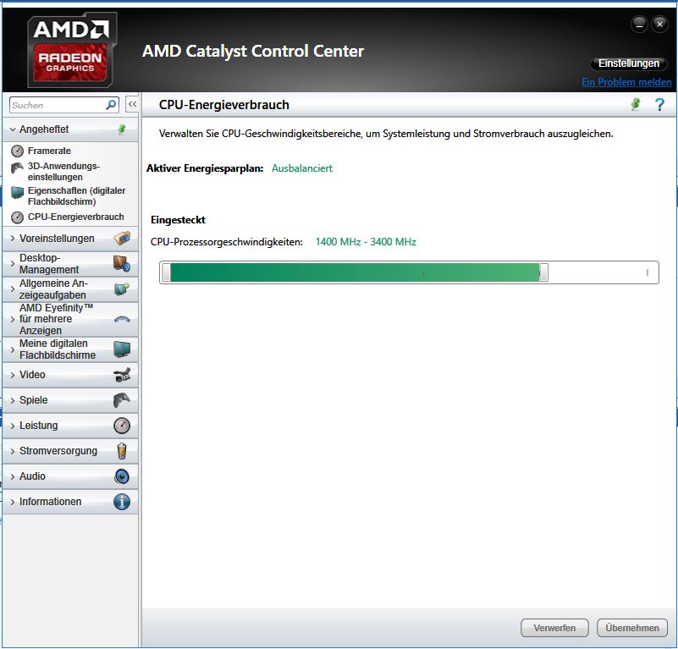
Task: Expand Meine digitalen Flachbildschirme section
Action: pos(13,349)
